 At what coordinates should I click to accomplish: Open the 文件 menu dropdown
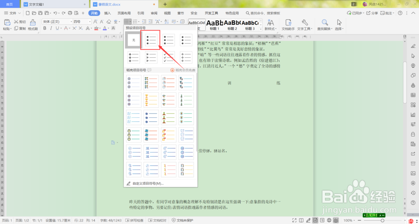tap(12, 13)
